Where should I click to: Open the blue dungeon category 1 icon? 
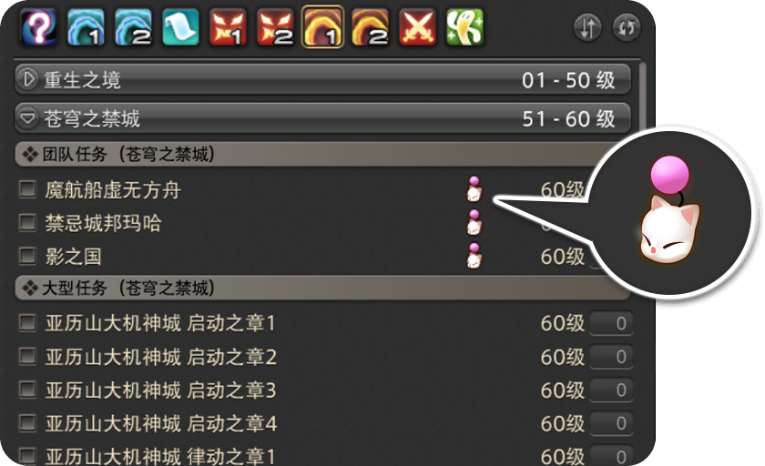click(87, 27)
